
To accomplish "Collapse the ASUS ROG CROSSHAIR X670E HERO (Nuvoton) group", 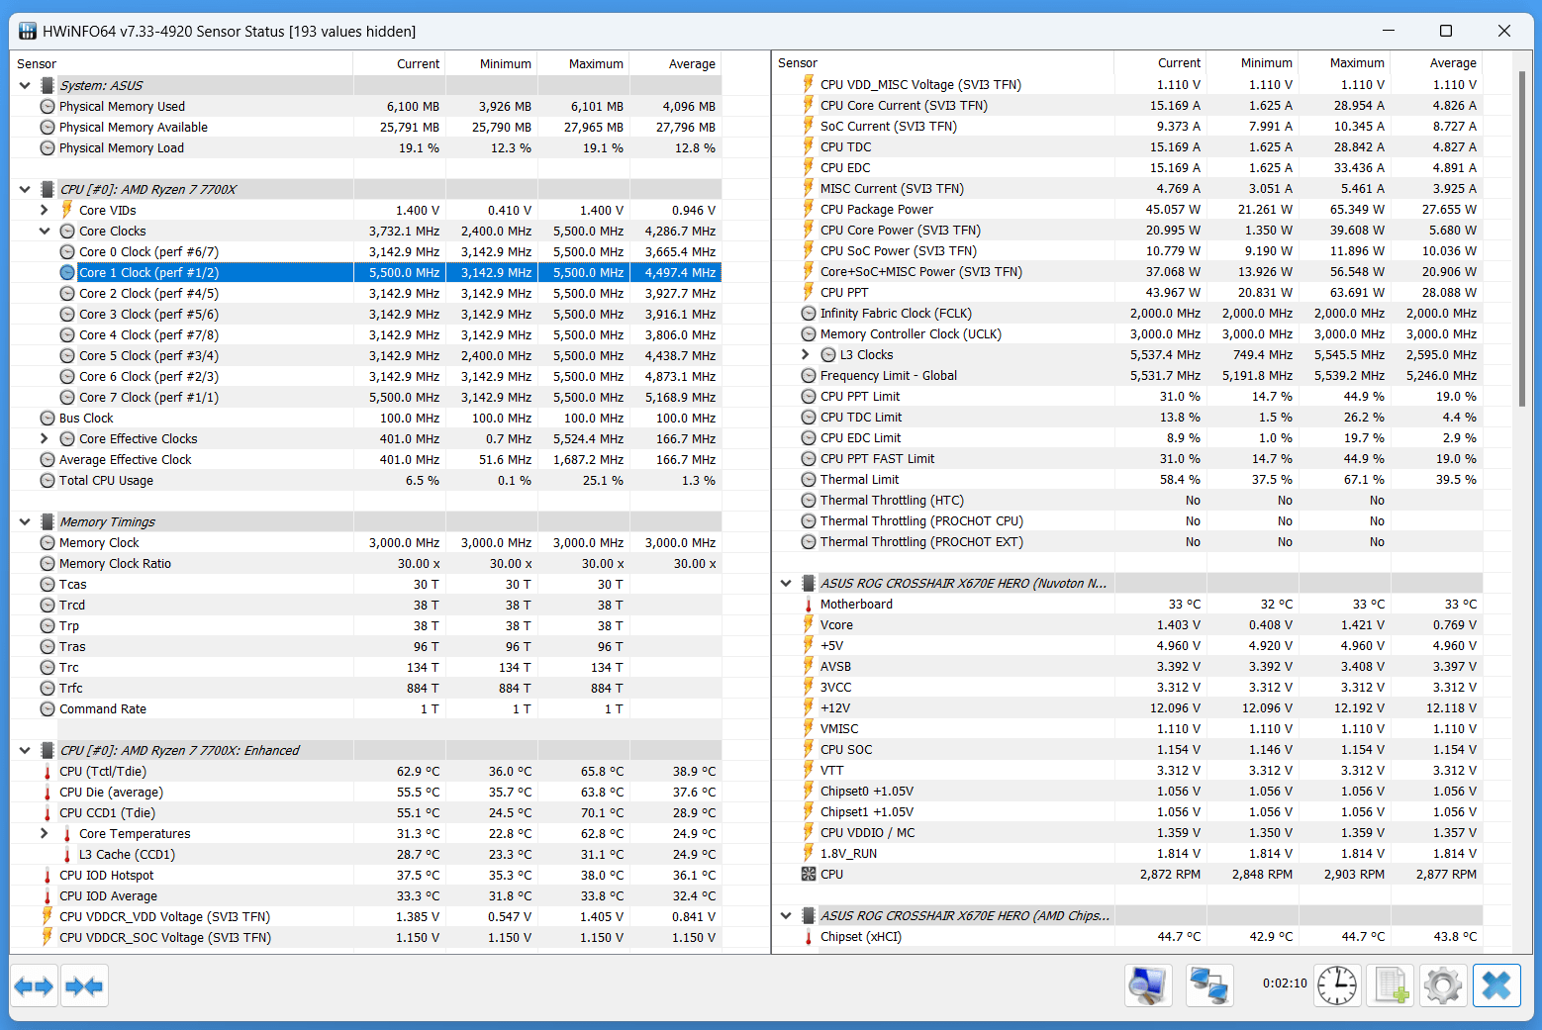I will 786,583.
